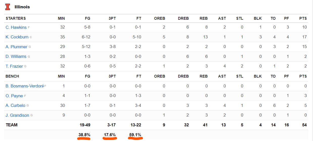Select J. Grandison player link

[17, 115]
